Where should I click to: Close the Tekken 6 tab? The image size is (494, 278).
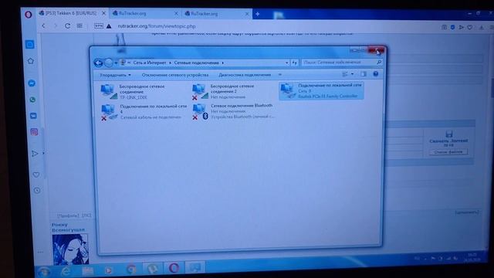103,14
